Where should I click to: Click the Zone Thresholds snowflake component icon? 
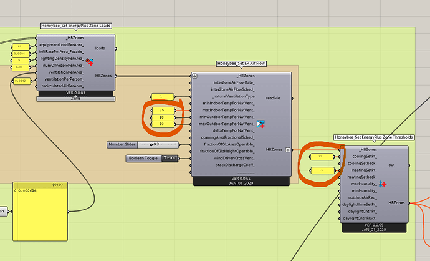point(382,184)
